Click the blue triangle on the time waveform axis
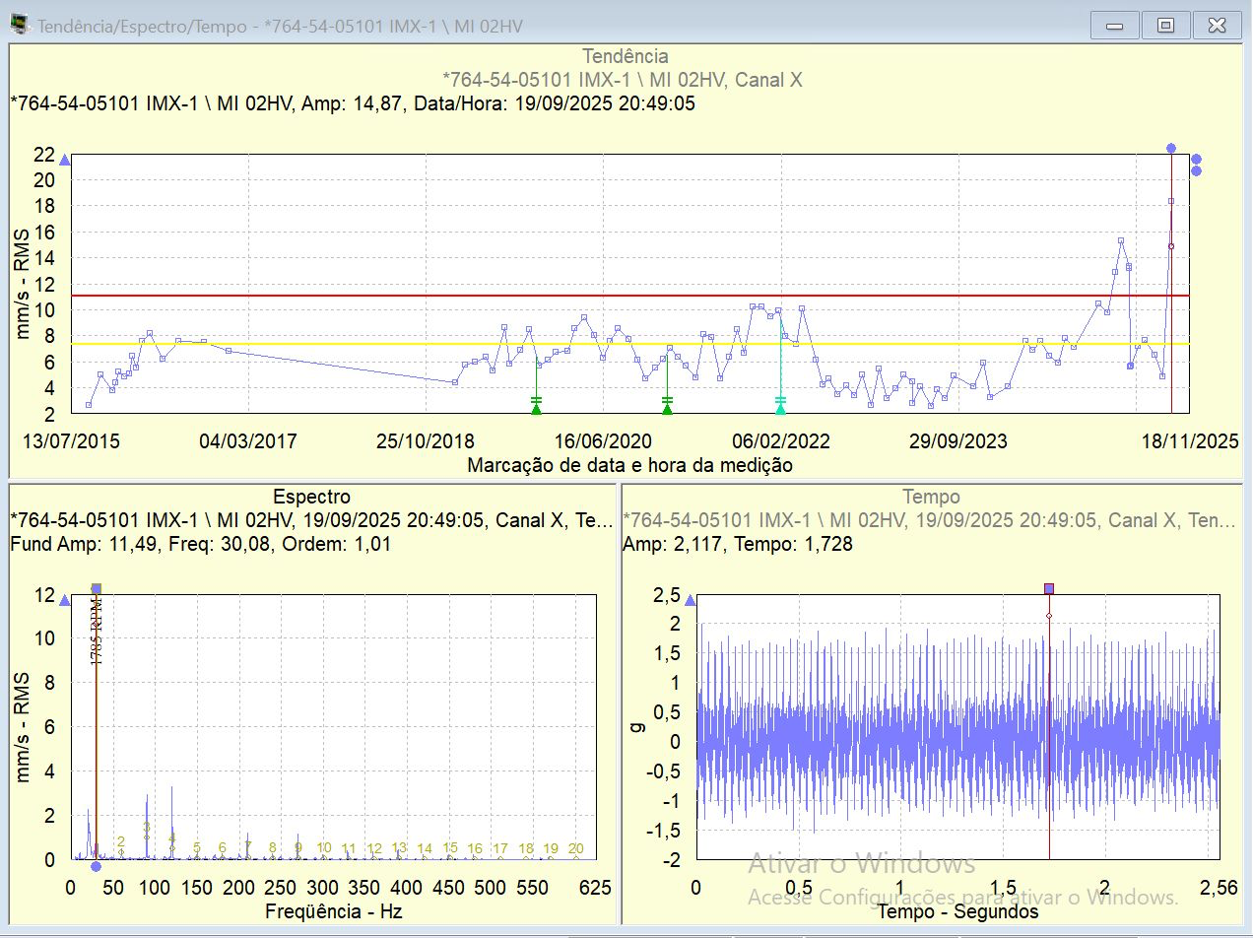Viewport: 1253px width, 938px height. 690,600
